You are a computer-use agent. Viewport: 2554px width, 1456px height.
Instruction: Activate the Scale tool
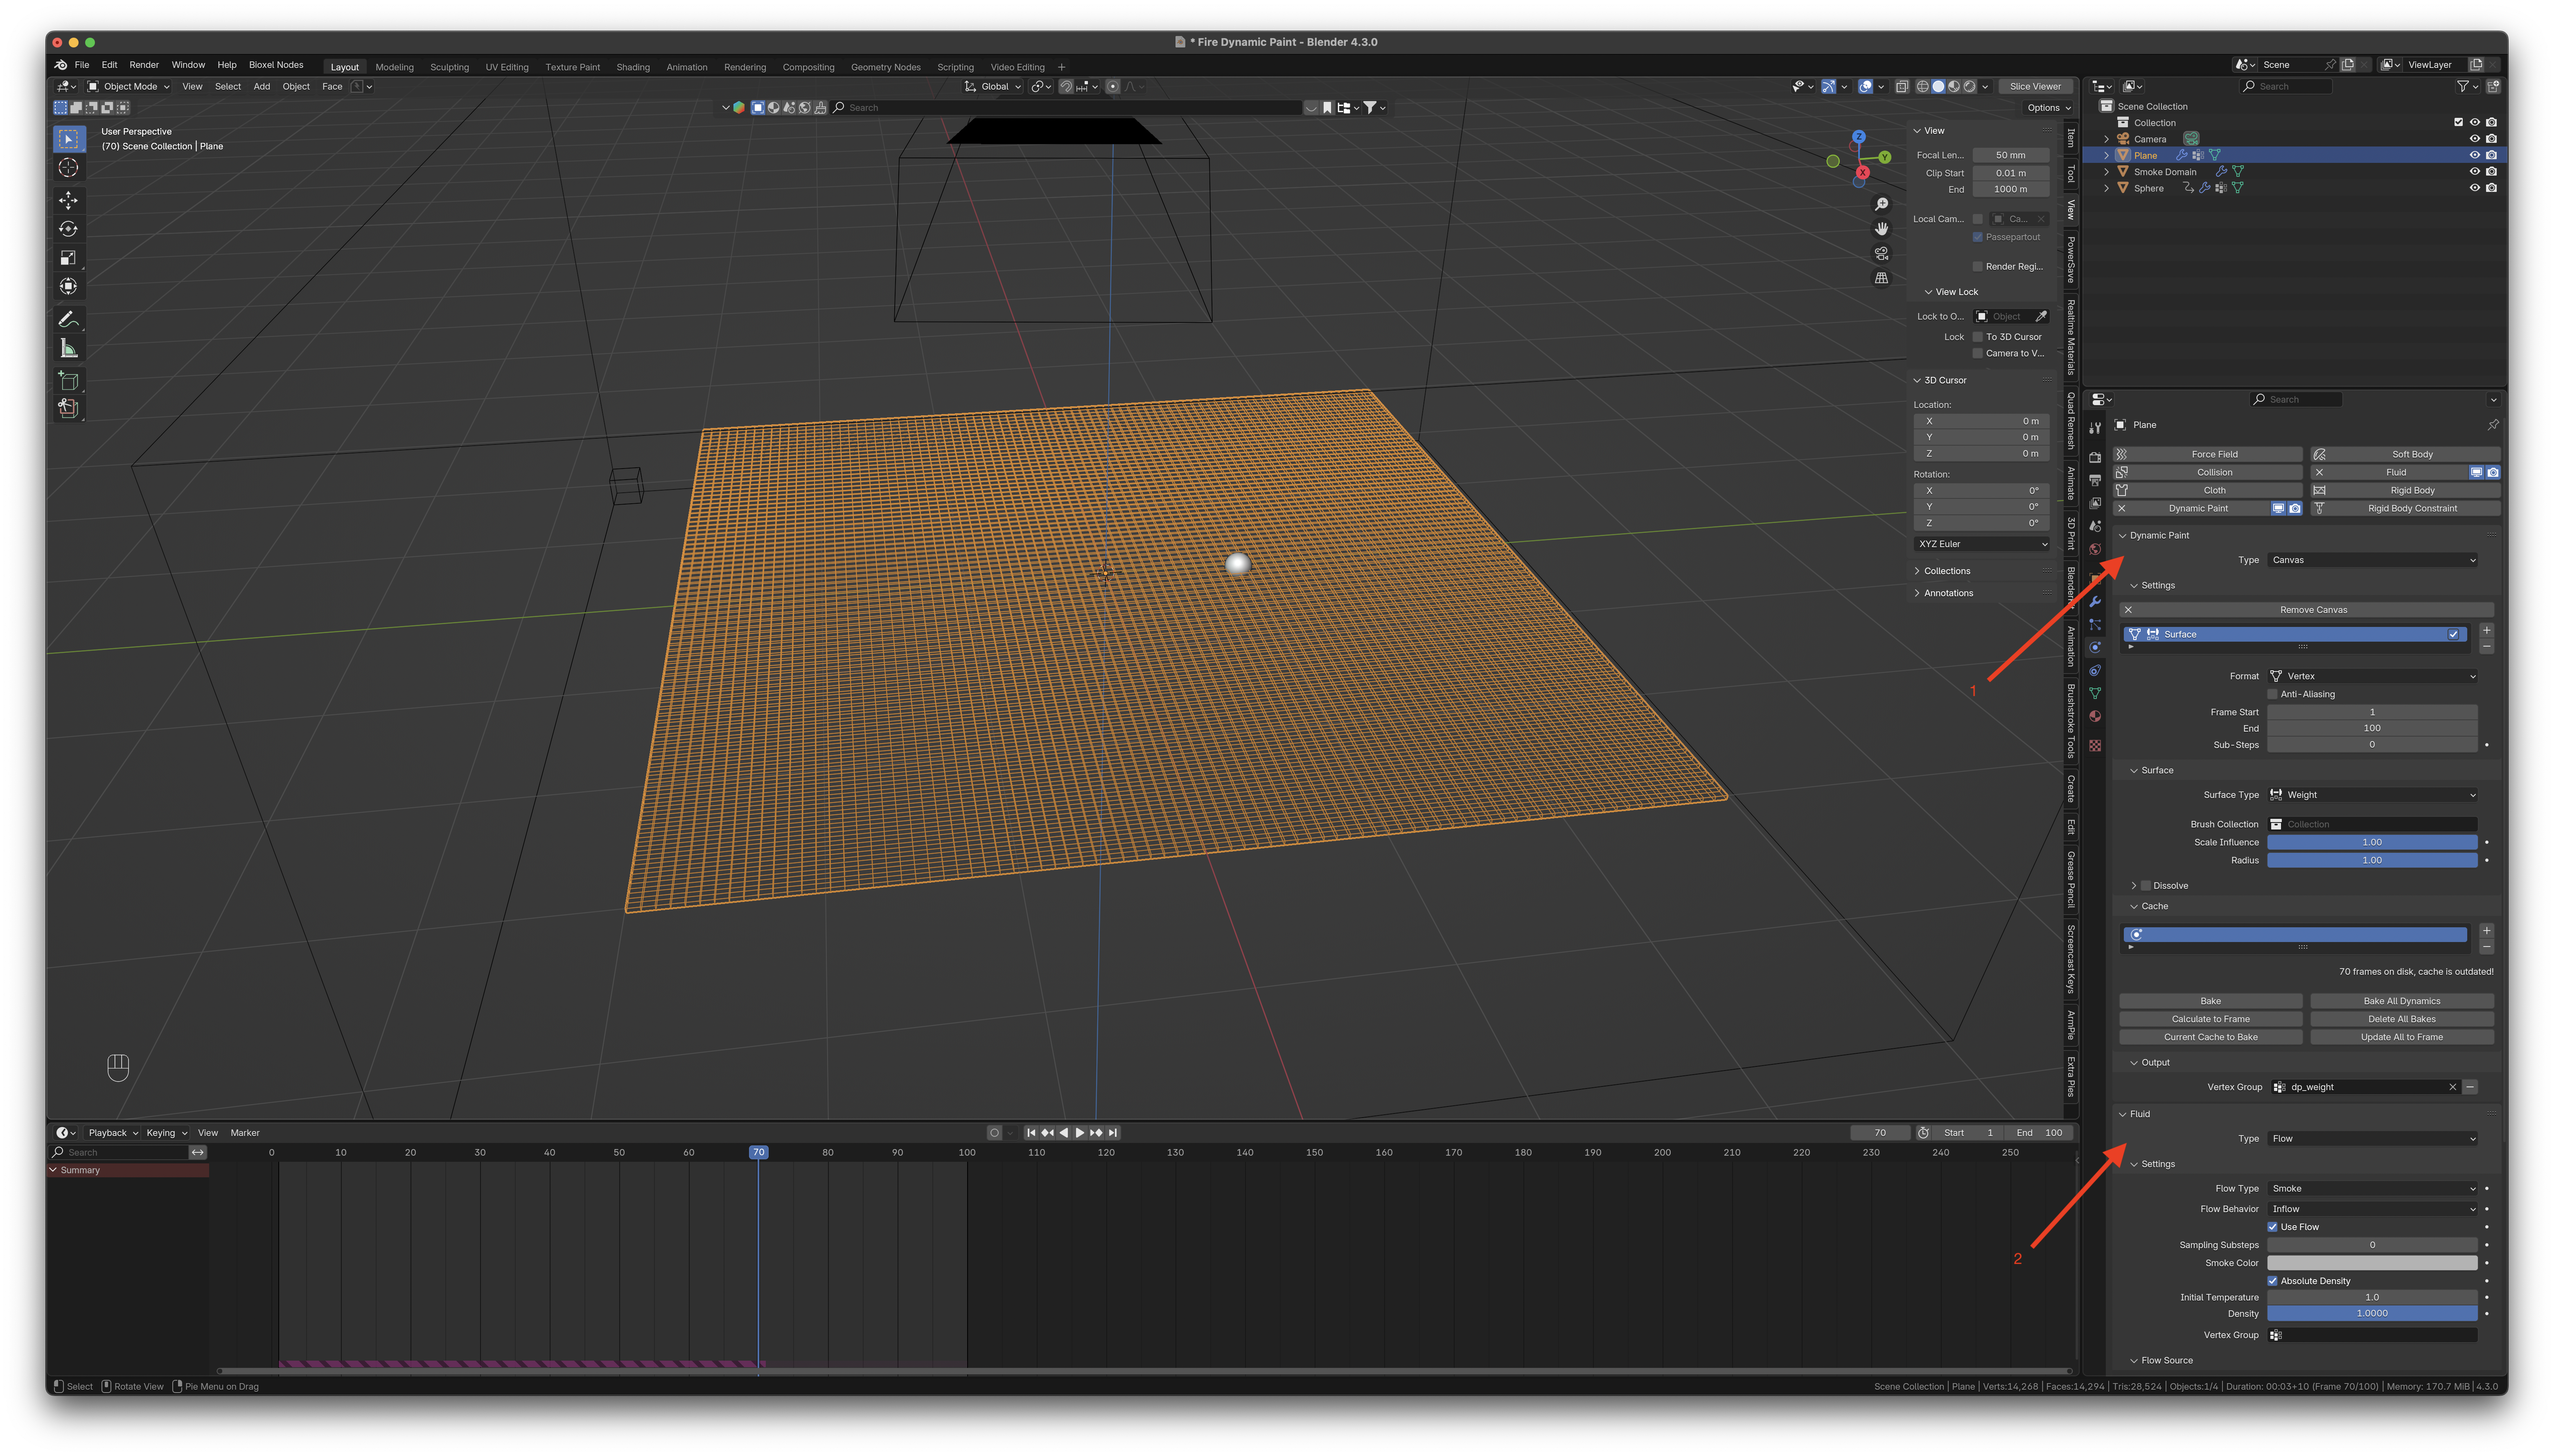point(68,258)
